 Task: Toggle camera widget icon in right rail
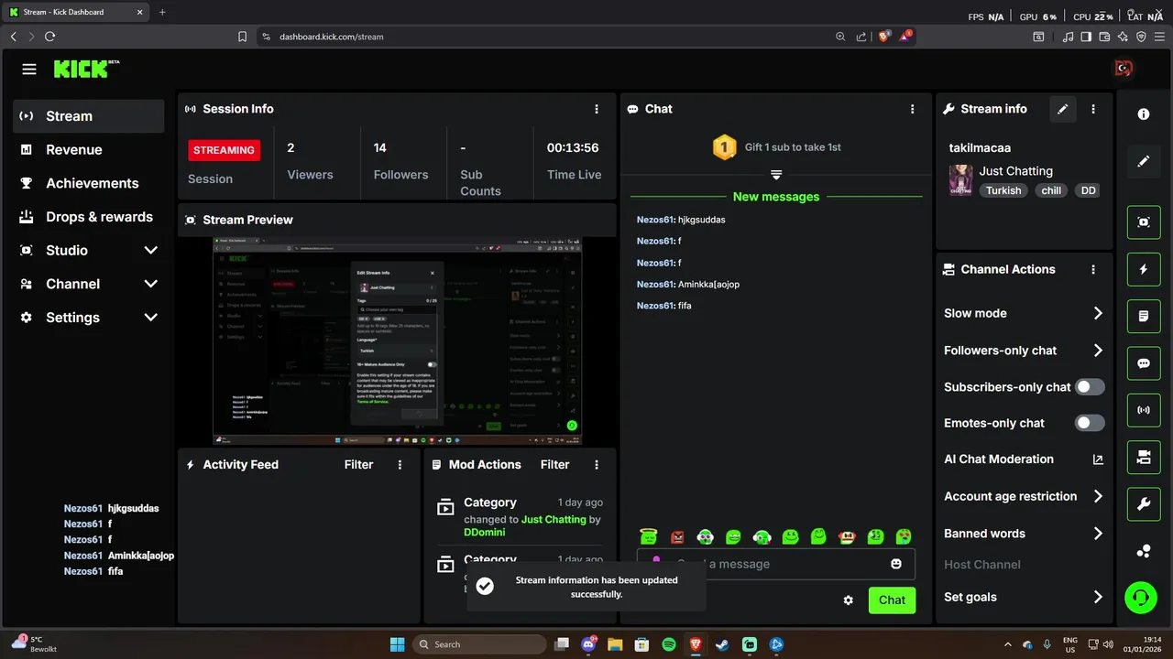click(1144, 457)
